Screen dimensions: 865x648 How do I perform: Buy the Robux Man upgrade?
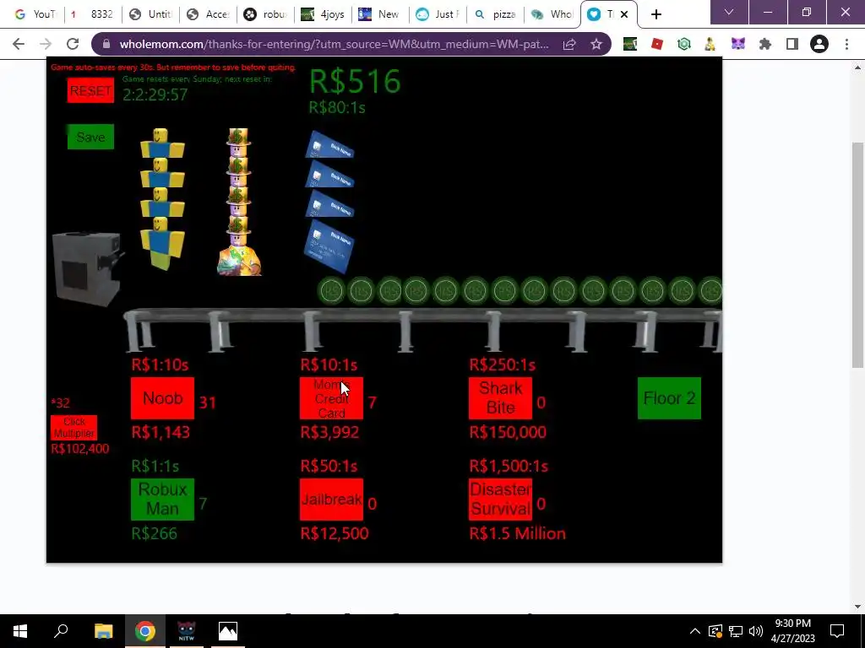pyautogui.click(x=162, y=499)
